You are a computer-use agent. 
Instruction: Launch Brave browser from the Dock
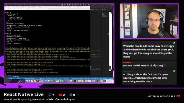pos(35,81)
